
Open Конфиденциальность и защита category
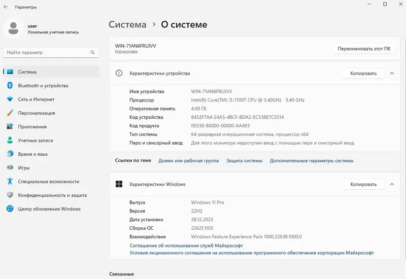pyautogui.click(x=51, y=195)
